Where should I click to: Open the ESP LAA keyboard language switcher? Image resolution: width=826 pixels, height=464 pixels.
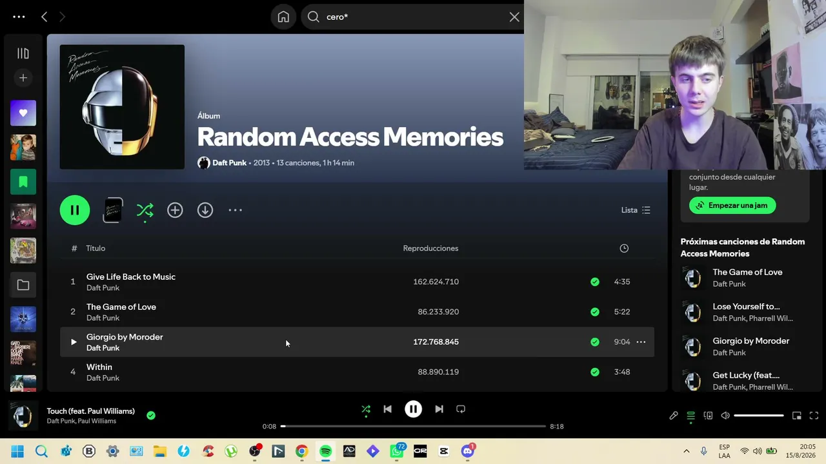click(x=725, y=452)
